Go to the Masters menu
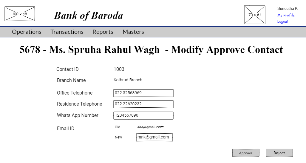Viewport: 306px width, 163px height. click(x=133, y=32)
